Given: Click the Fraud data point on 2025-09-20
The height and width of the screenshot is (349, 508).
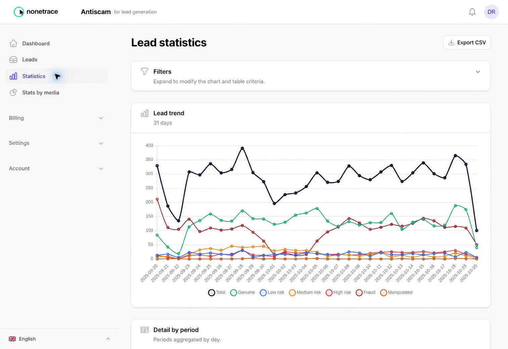Looking at the screenshot, I should pyautogui.click(x=157, y=199).
